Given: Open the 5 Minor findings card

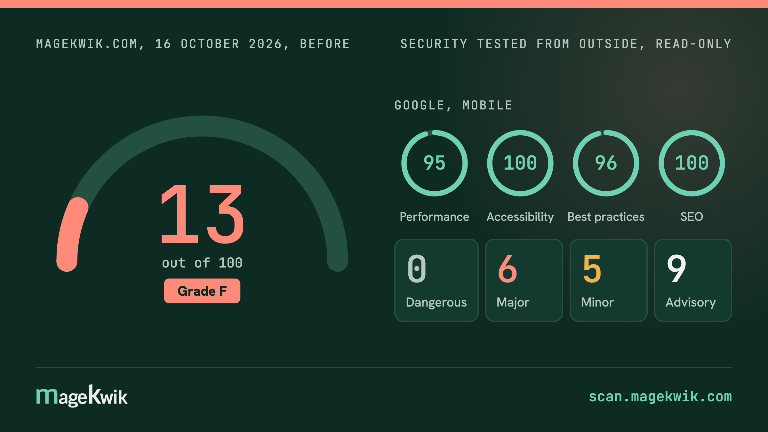Looking at the screenshot, I should coord(609,280).
